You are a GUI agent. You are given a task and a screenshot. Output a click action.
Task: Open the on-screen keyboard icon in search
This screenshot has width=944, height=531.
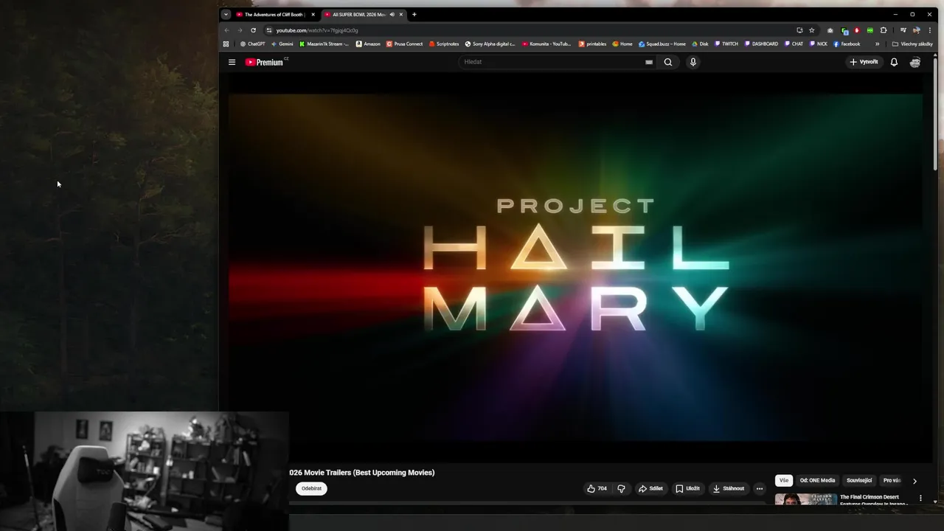pyautogui.click(x=649, y=62)
